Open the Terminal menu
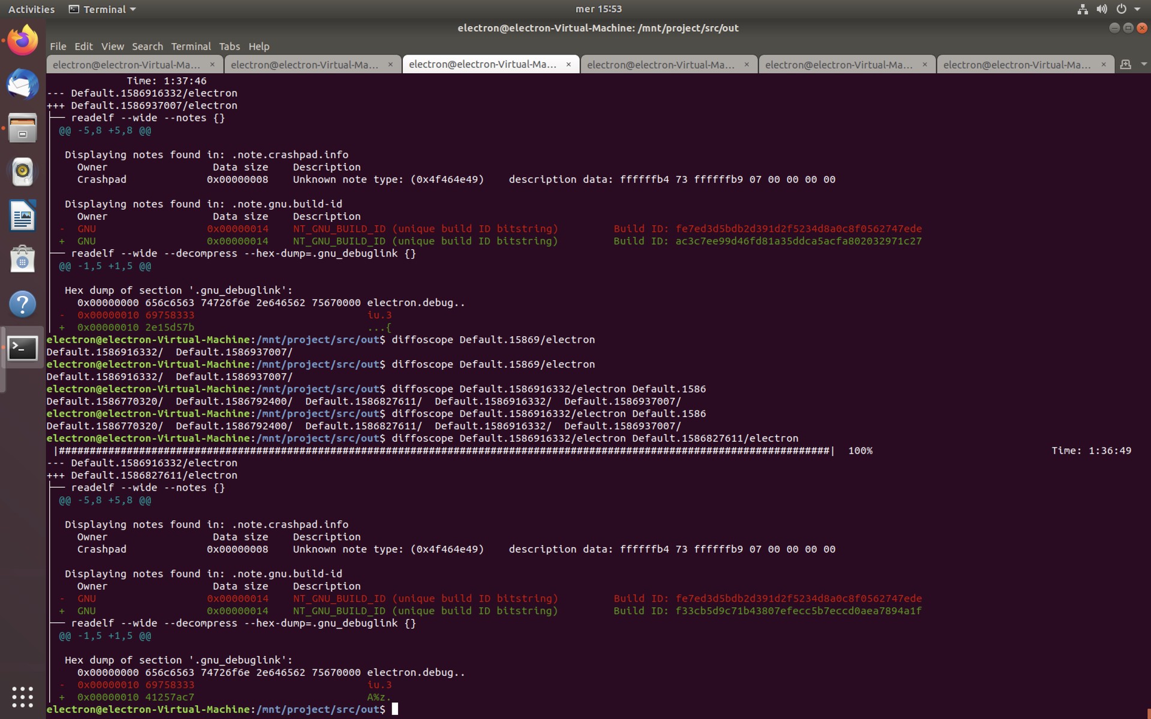1151x719 pixels. [191, 46]
